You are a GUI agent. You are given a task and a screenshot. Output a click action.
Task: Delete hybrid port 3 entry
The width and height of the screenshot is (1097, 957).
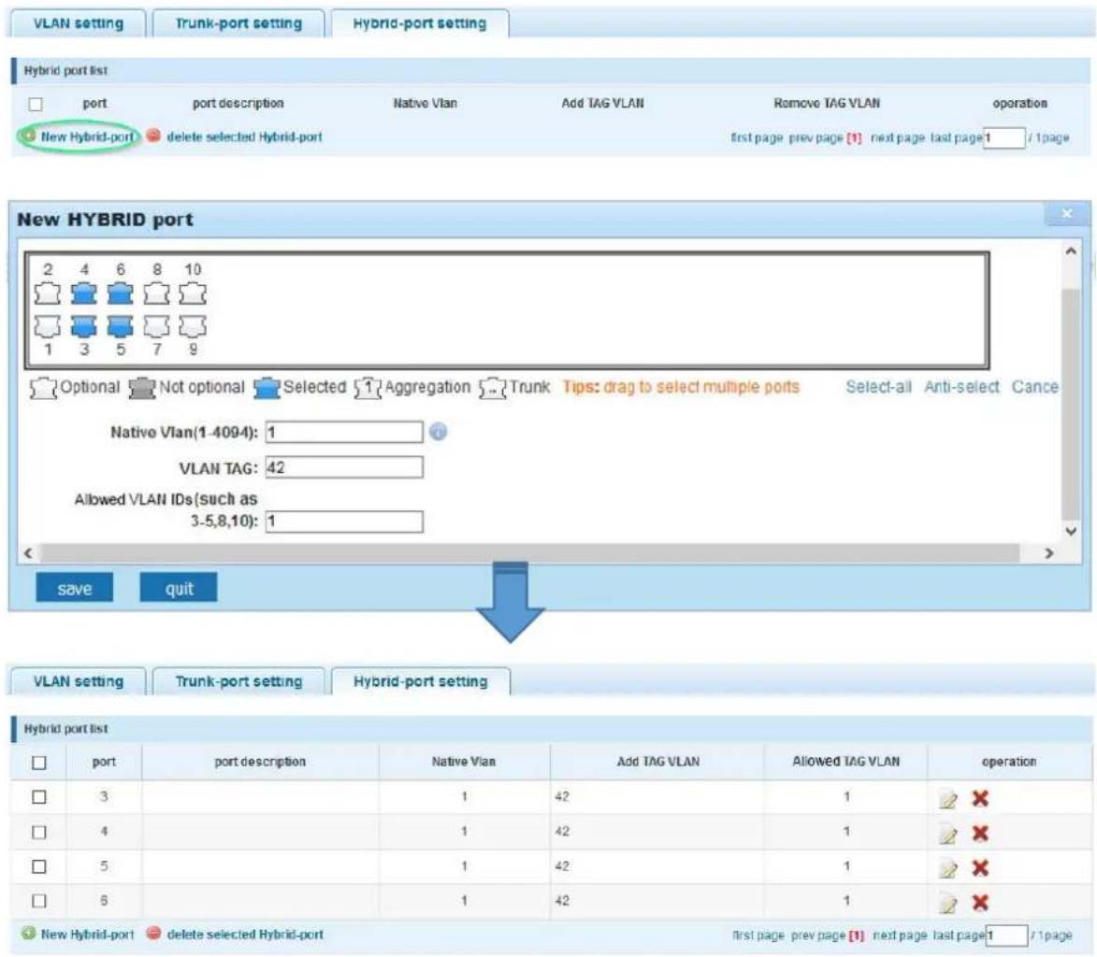(x=980, y=798)
